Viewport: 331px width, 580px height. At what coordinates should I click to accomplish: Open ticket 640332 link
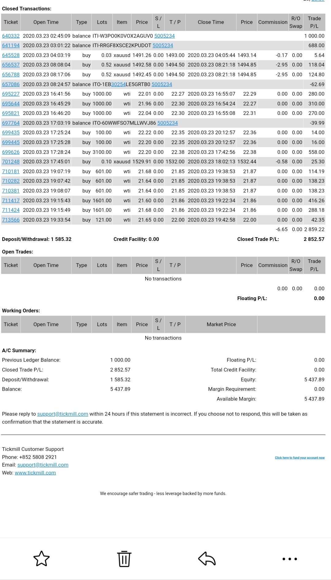point(11,36)
